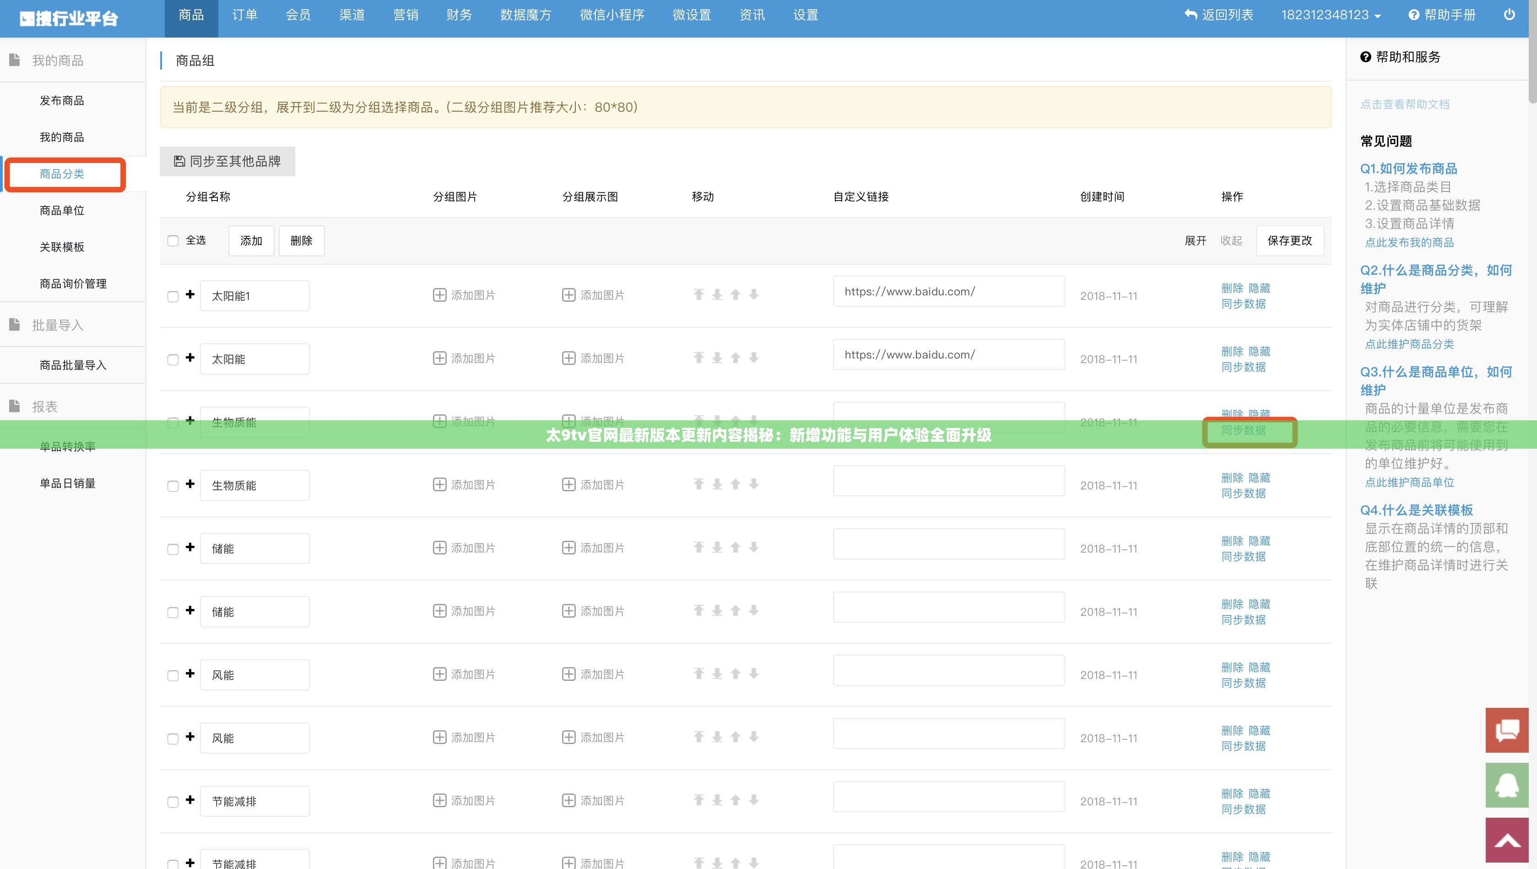This screenshot has height=869, width=1537.
Task: Tick the 全选 select-all checkbox
Action: (x=173, y=241)
